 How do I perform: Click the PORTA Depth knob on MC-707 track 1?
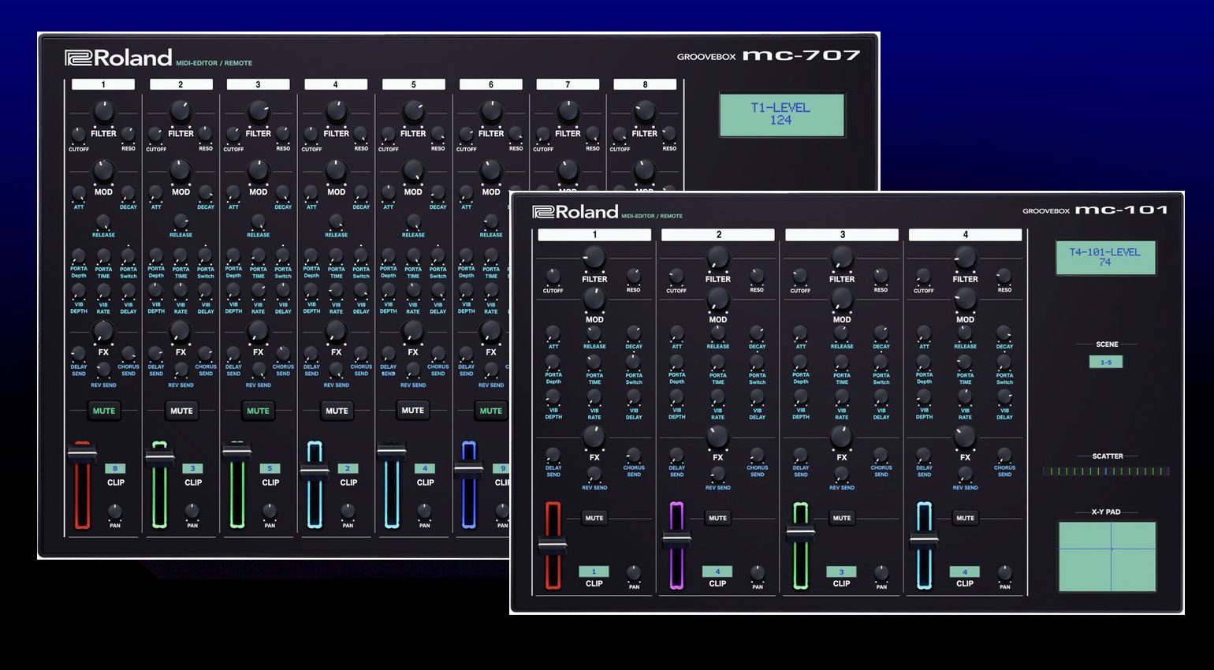[79, 256]
